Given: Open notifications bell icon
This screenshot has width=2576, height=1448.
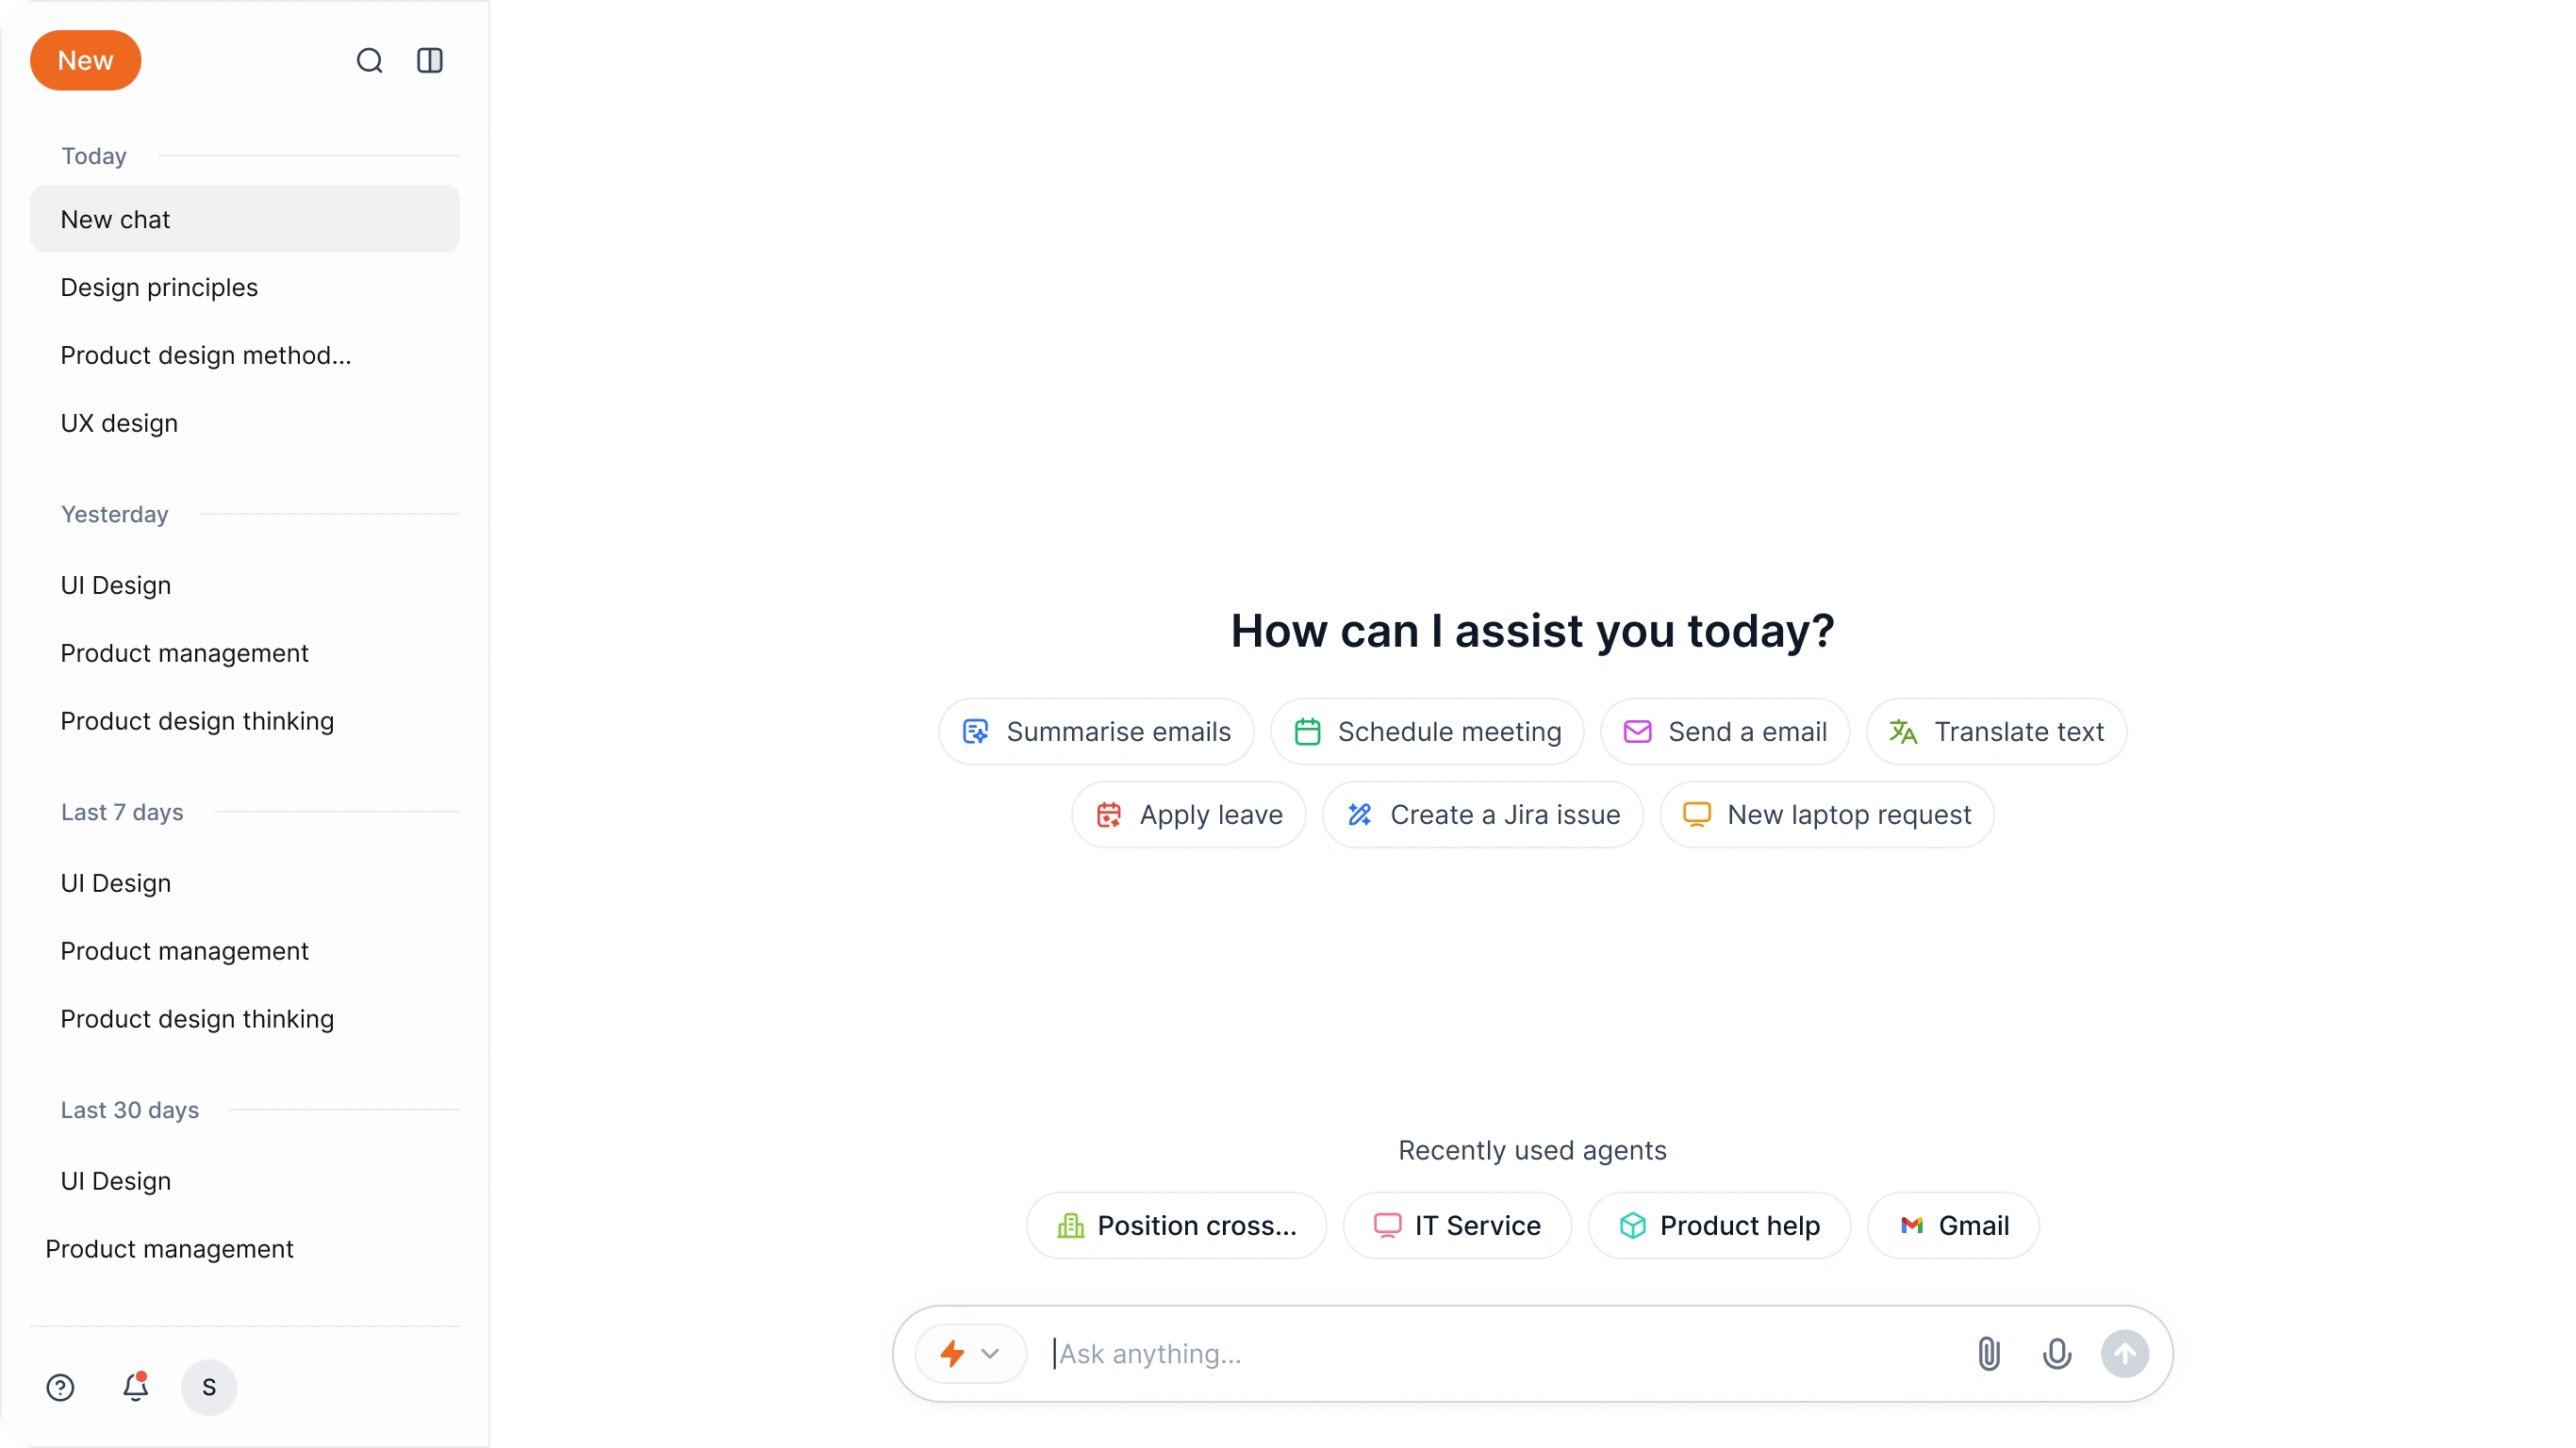Looking at the screenshot, I should (136, 1386).
